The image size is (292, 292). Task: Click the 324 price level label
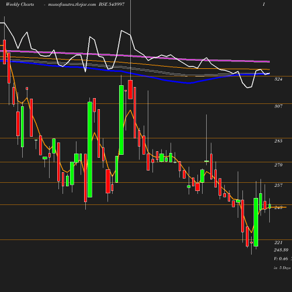point(278,79)
